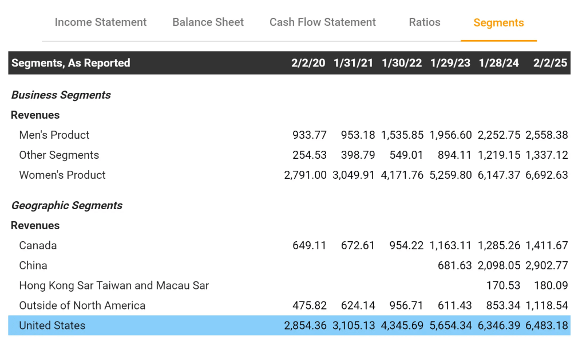Image resolution: width=586 pixels, height=341 pixels.
Task: Open the Income Statement tab
Action: [101, 22]
